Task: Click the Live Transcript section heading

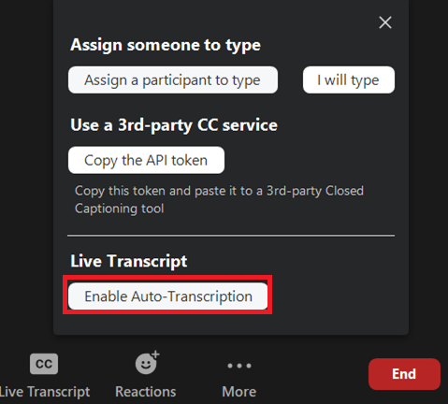Action: [x=129, y=261]
